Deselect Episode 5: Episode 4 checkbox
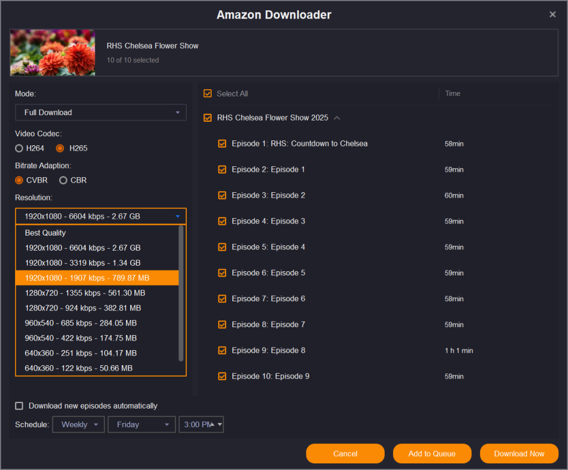This screenshot has width=568, height=470. coord(222,247)
